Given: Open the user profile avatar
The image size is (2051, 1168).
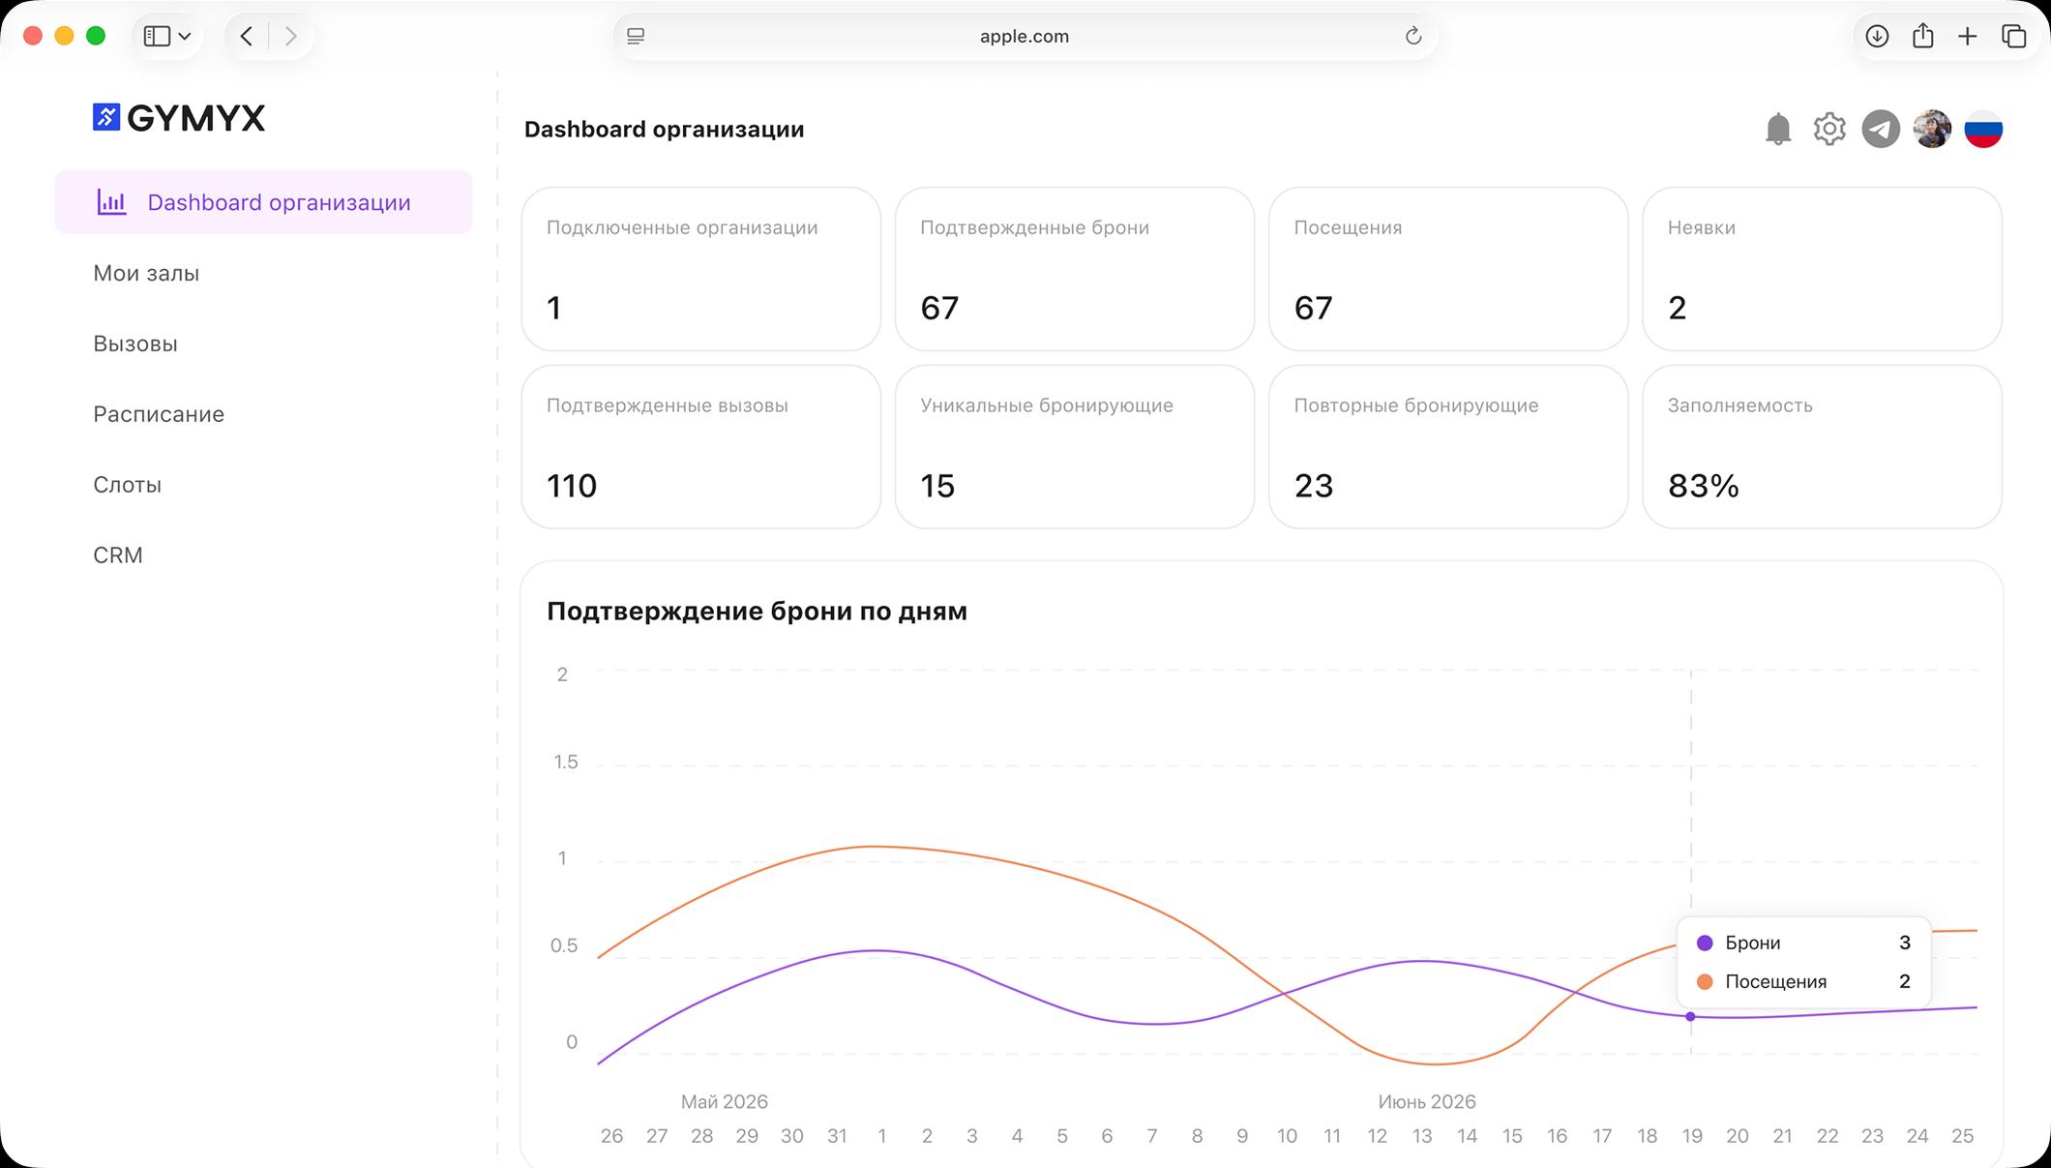Looking at the screenshot, I should pos(1932,129).
